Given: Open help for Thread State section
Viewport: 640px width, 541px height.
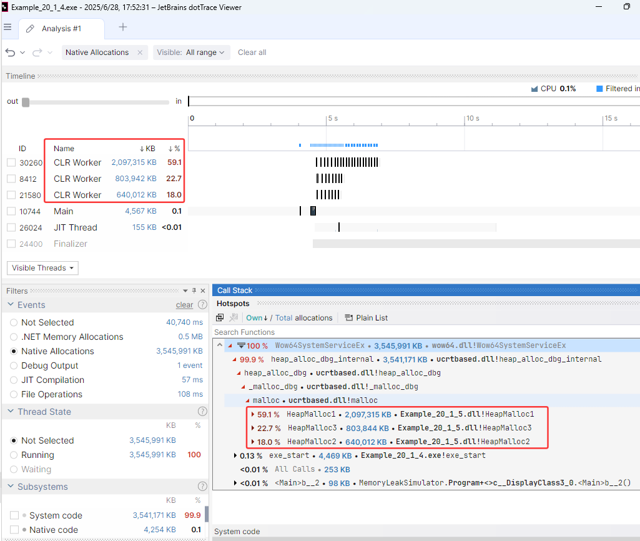Looking at the screenshot, I should 202,412.
